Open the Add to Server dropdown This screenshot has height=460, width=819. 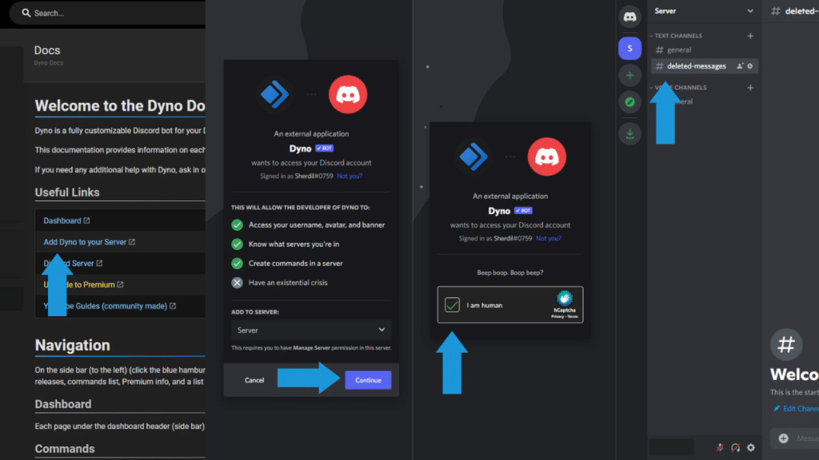click(x=311, y=330)
